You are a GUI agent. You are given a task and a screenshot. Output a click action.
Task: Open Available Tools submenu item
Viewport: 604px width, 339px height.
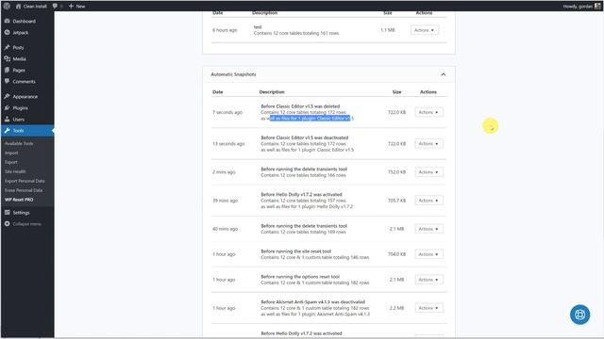[x=19, y=143]
